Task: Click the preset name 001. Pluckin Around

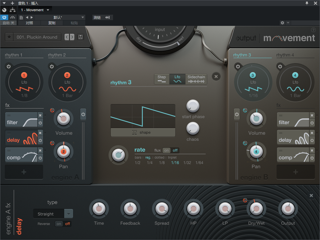Action: coord(37,37)
